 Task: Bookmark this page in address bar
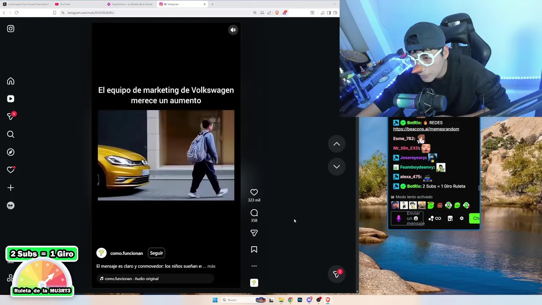point(55,13)
